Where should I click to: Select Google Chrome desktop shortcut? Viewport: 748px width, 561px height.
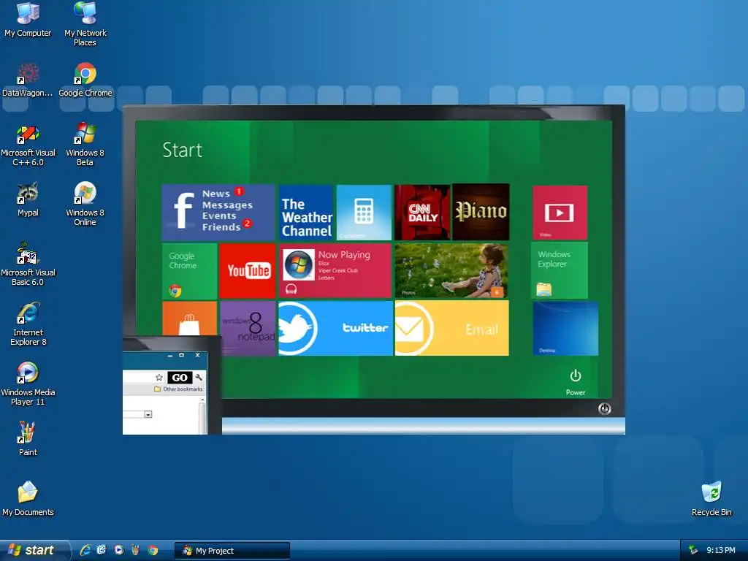[x=85, y=79]
